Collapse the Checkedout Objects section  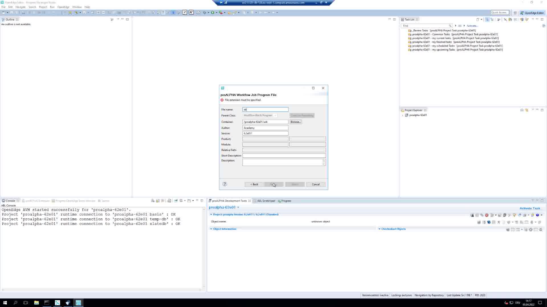coord(379,229)
